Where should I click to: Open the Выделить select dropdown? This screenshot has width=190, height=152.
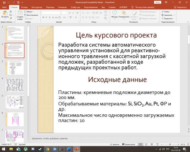pos(168,19)
